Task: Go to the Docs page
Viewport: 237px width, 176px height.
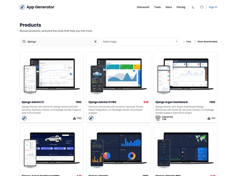Action: point(168,7)
